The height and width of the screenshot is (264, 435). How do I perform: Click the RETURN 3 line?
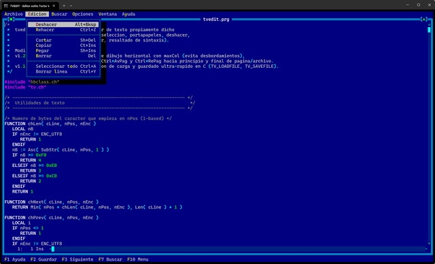(31, 170)
